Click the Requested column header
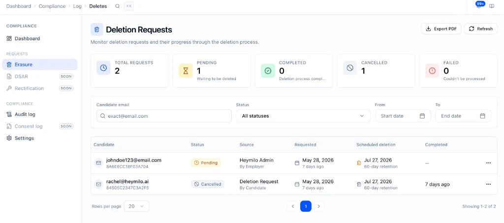Viewport: 504px width, 223px height. (305, 145)
